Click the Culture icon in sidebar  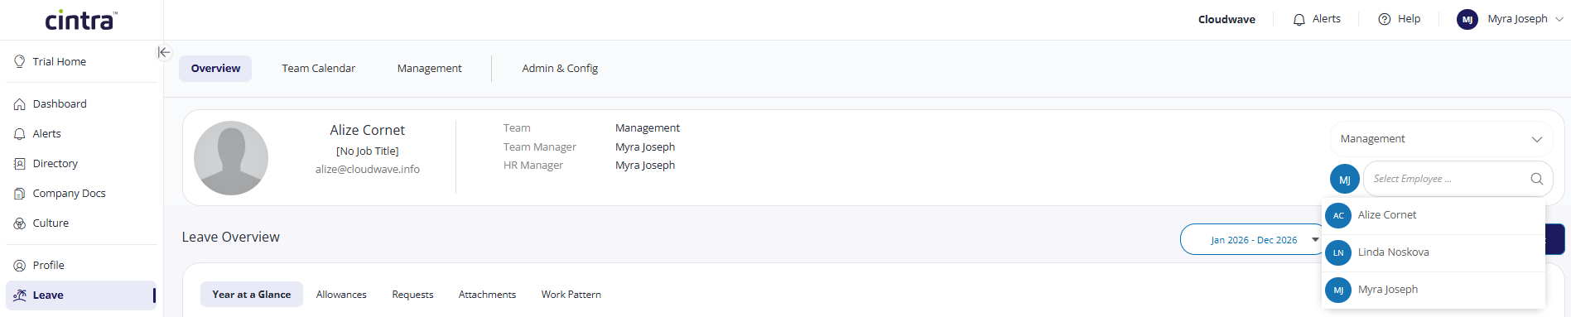(20, 223)
